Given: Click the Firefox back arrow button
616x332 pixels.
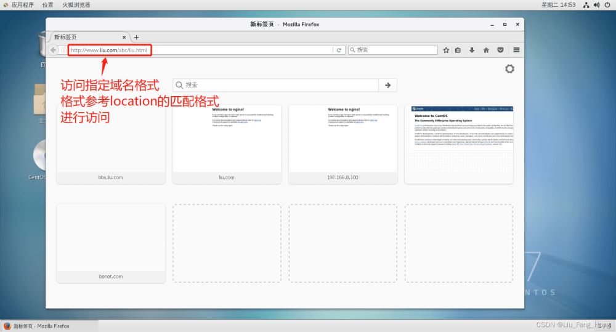Looking at the screenshot, I should tap(53, 51).
